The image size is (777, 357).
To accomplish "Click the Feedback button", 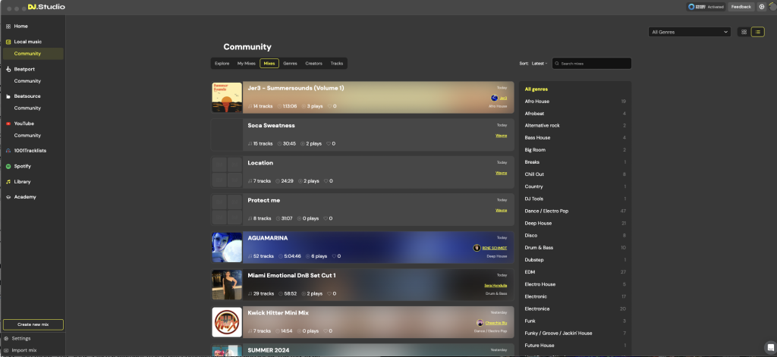I will pos(741,7).
